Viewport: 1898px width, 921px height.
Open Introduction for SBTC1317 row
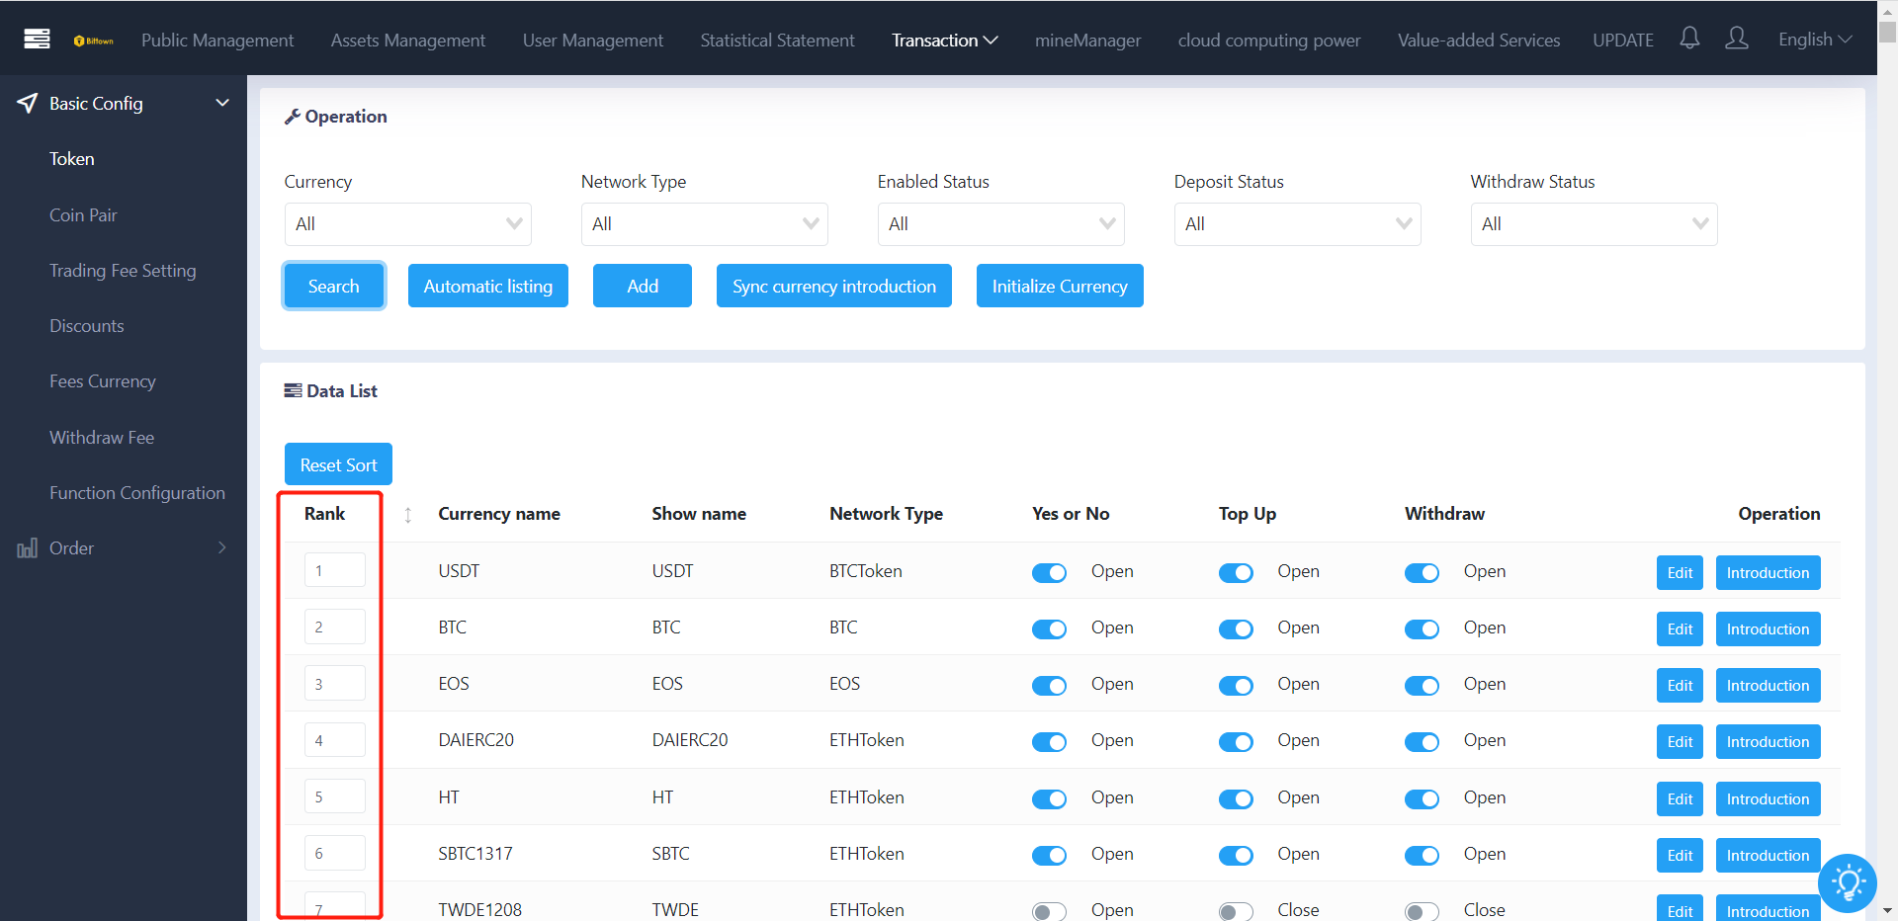coord(1768,856)
